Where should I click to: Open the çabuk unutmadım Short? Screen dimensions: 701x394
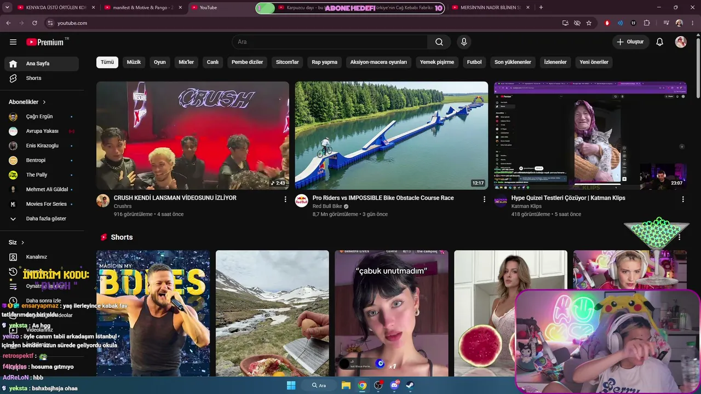click(x=392, y=314)
